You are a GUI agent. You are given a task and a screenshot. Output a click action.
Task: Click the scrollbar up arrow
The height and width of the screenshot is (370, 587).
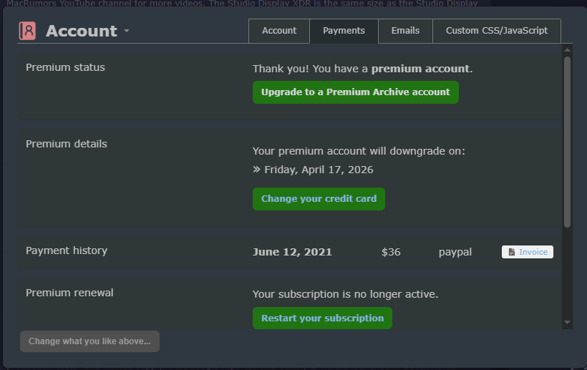click(x=568, y=50)
